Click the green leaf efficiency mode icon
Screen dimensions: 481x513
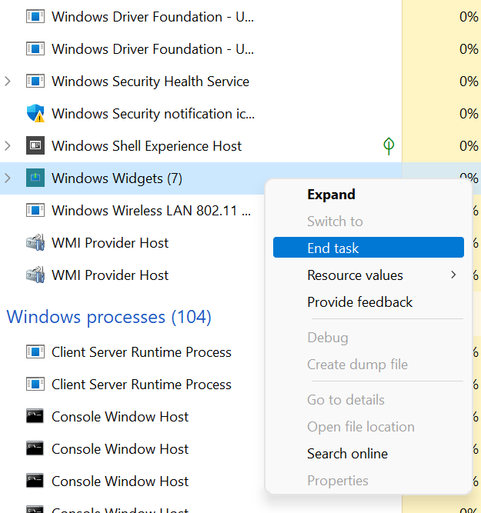pyautogui.click(x=389, y=146)
